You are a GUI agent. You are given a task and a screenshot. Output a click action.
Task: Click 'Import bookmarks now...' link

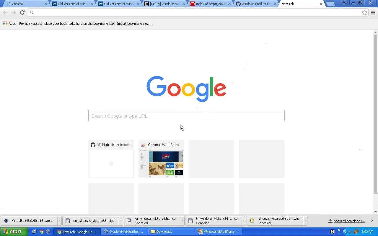click(135, 24)
